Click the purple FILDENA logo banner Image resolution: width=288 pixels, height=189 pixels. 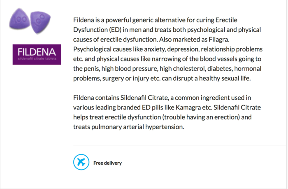tap(37, 54)
